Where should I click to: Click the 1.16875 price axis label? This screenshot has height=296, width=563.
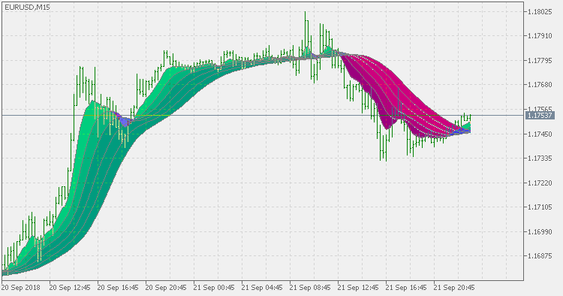pos(540,256)
